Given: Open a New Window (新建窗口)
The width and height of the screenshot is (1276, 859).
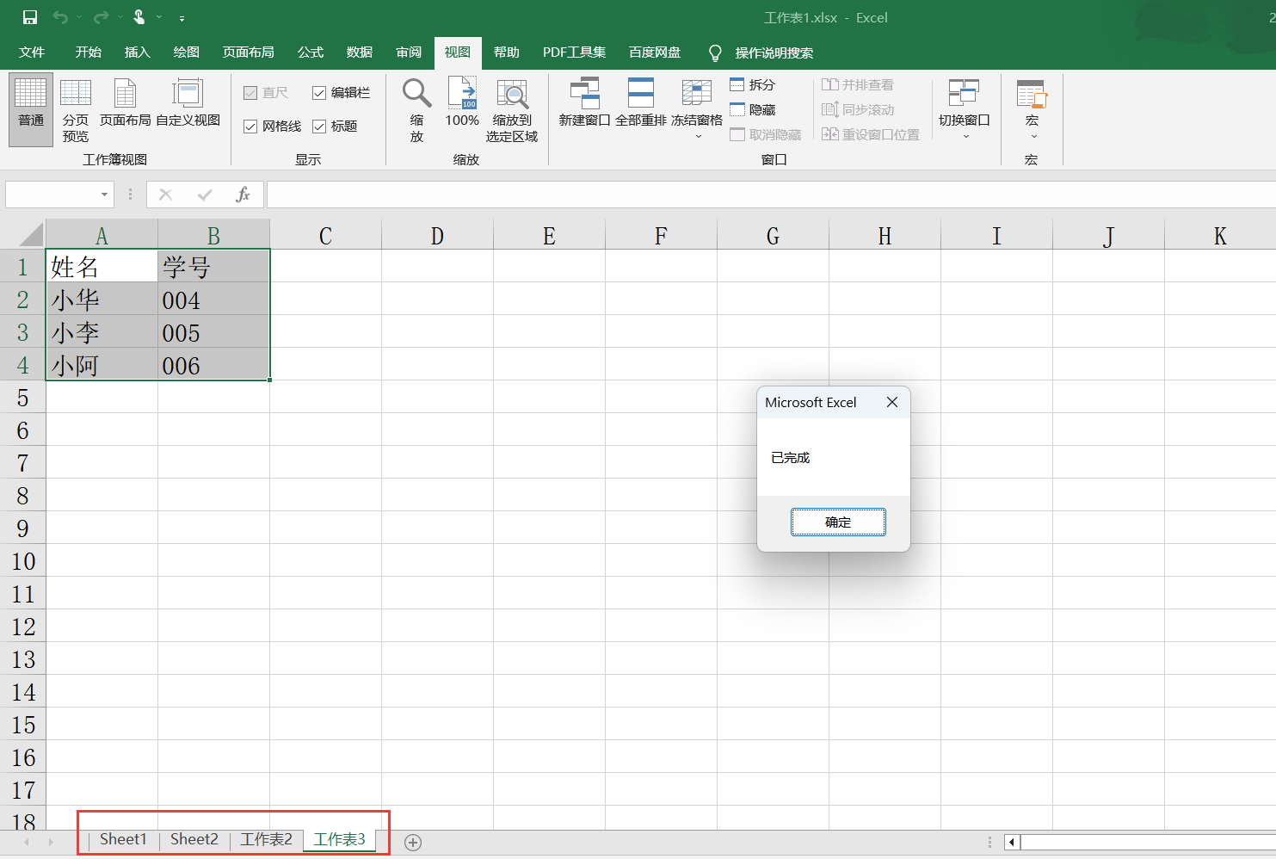Looking at the screenshot, I should click(x=584, y=102).
